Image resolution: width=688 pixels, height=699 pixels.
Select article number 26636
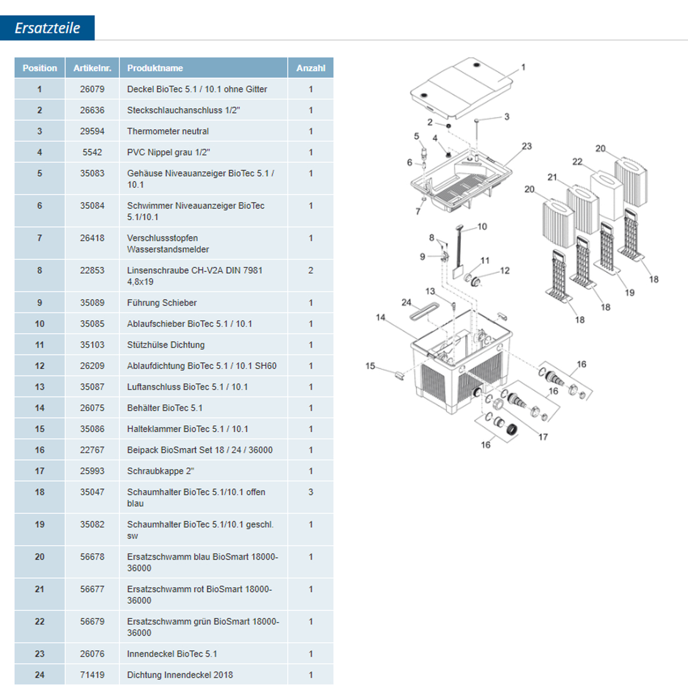[93, 110]
